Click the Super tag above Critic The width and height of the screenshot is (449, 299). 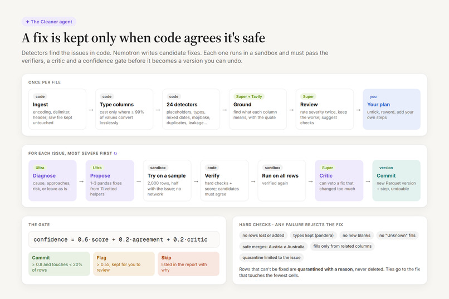point(328,168)
